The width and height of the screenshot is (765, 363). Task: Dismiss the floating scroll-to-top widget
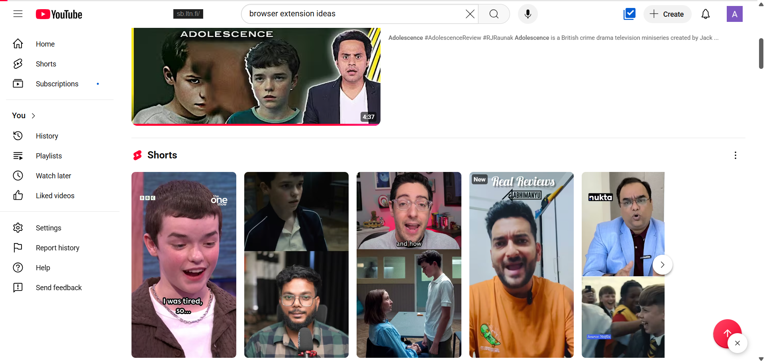(x=738, y=343)
